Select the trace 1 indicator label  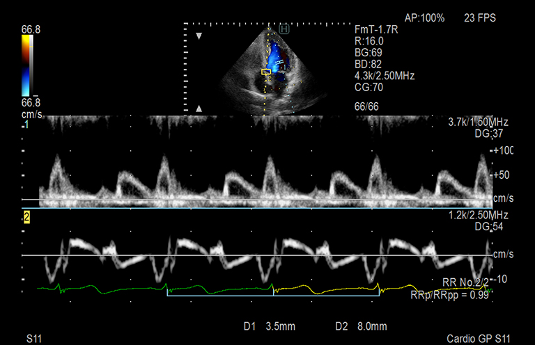coord(26,125)
